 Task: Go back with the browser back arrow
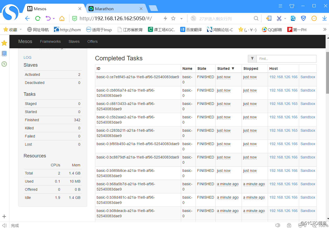tap(27, 18)
